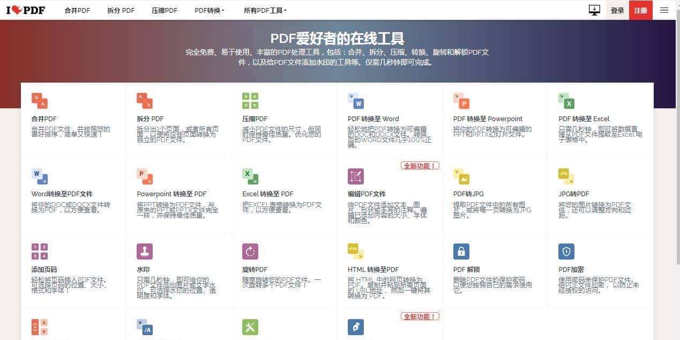680x340 pixels.
Task: Open the PDF转换至Excel tool icon
Action: (567, 100)
